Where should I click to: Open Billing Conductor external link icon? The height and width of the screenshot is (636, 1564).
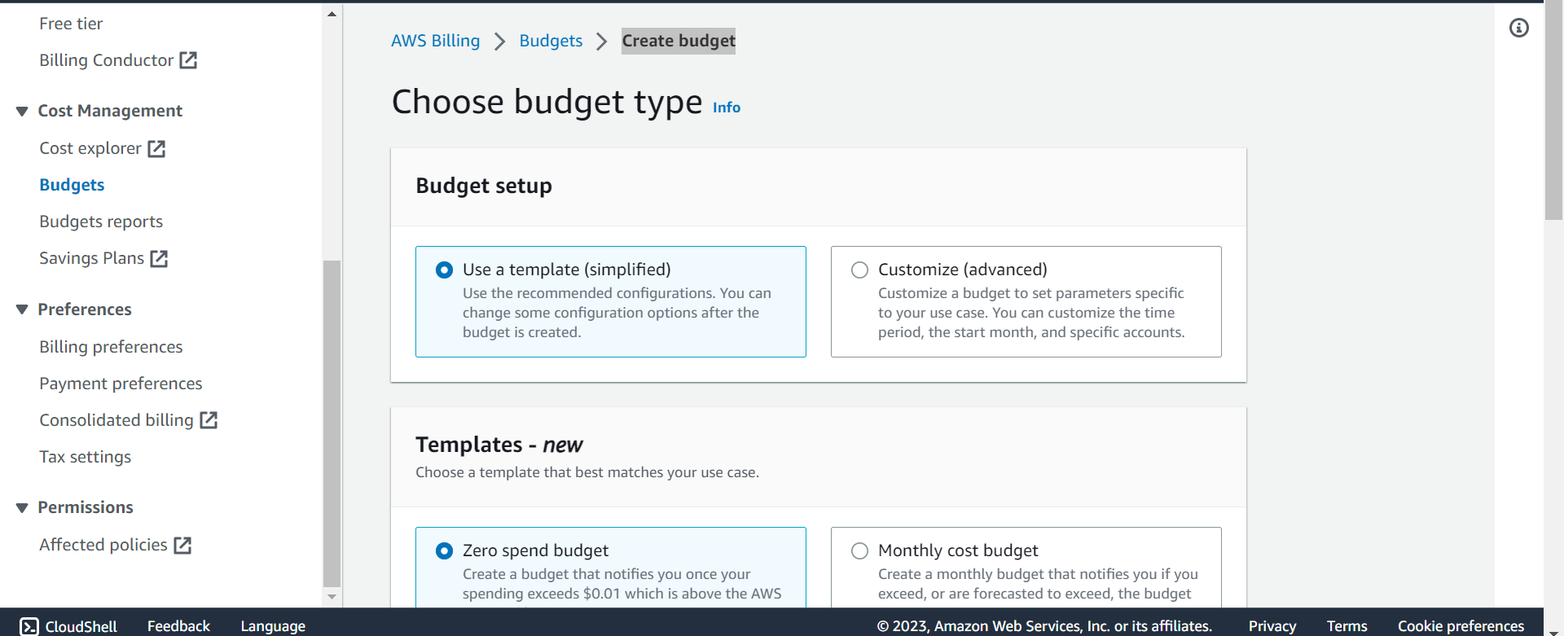pos(188,60)
